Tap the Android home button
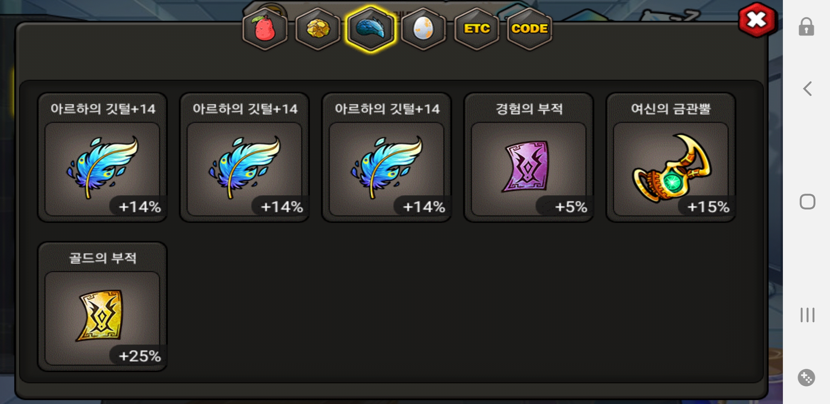 pos(808,202)
